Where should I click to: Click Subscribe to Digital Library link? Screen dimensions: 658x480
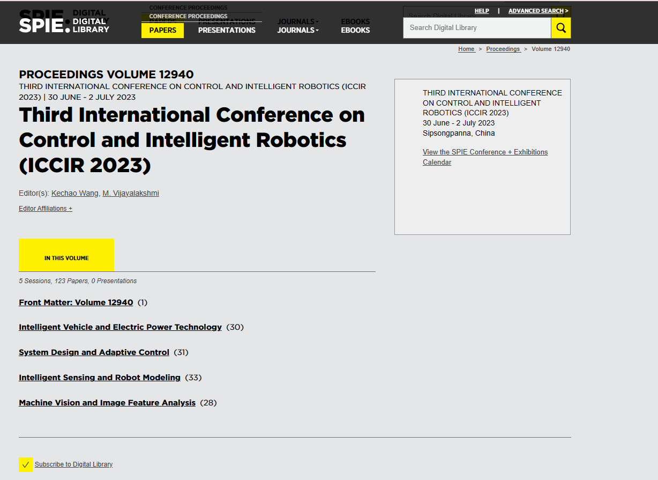pyautogui.click(x=73, y=464)
